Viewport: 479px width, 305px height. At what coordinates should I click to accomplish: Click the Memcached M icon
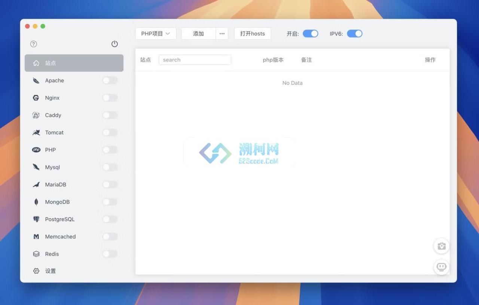36,237
